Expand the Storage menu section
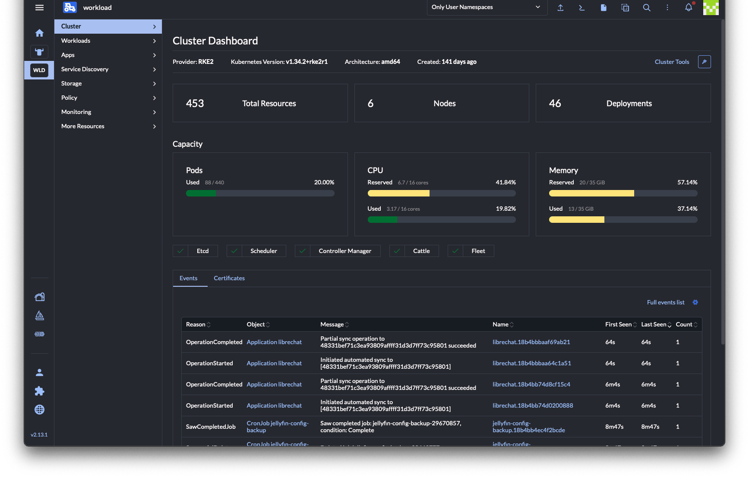 point(108,83)
